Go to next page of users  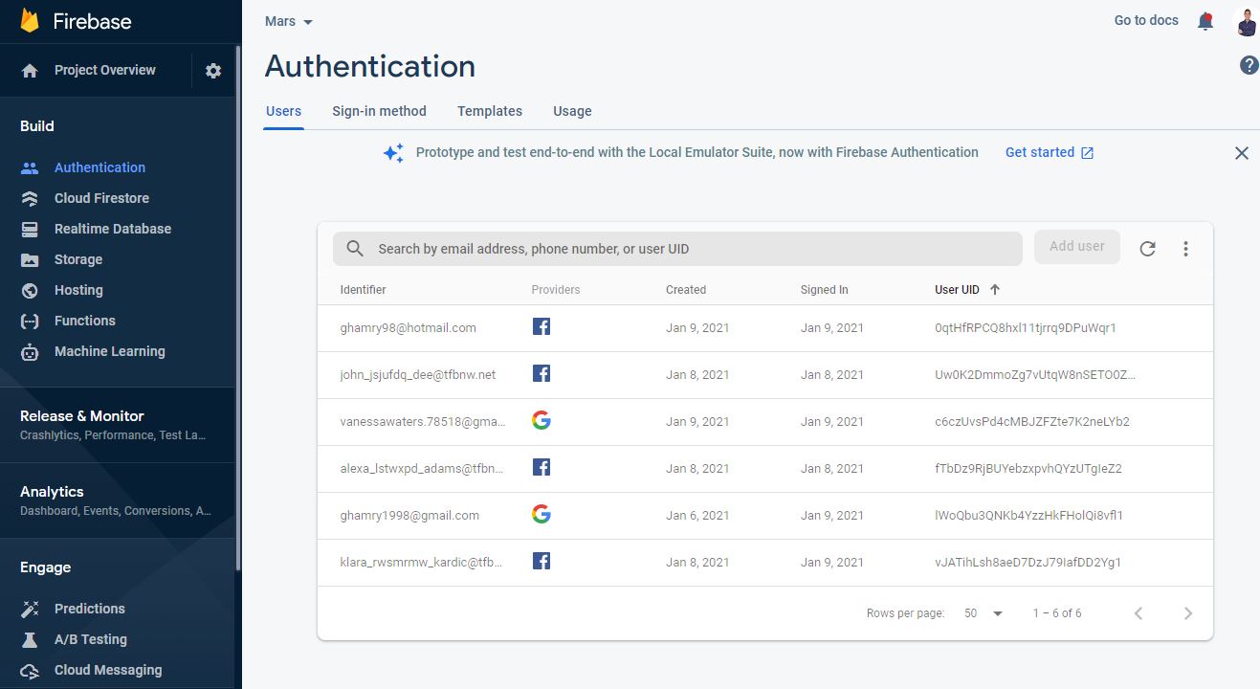[1188, 613]
